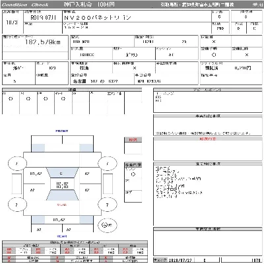Select the rear-left tire circle marker
The width and height of the screenshot is (264, 264).
17,205
